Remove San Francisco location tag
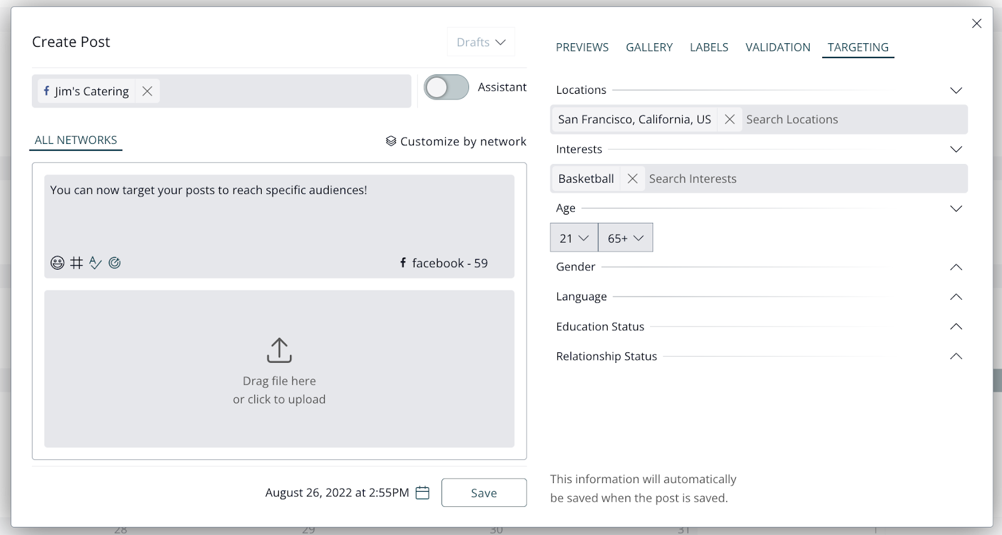The image size is (1002, 535). click(730, 120)
